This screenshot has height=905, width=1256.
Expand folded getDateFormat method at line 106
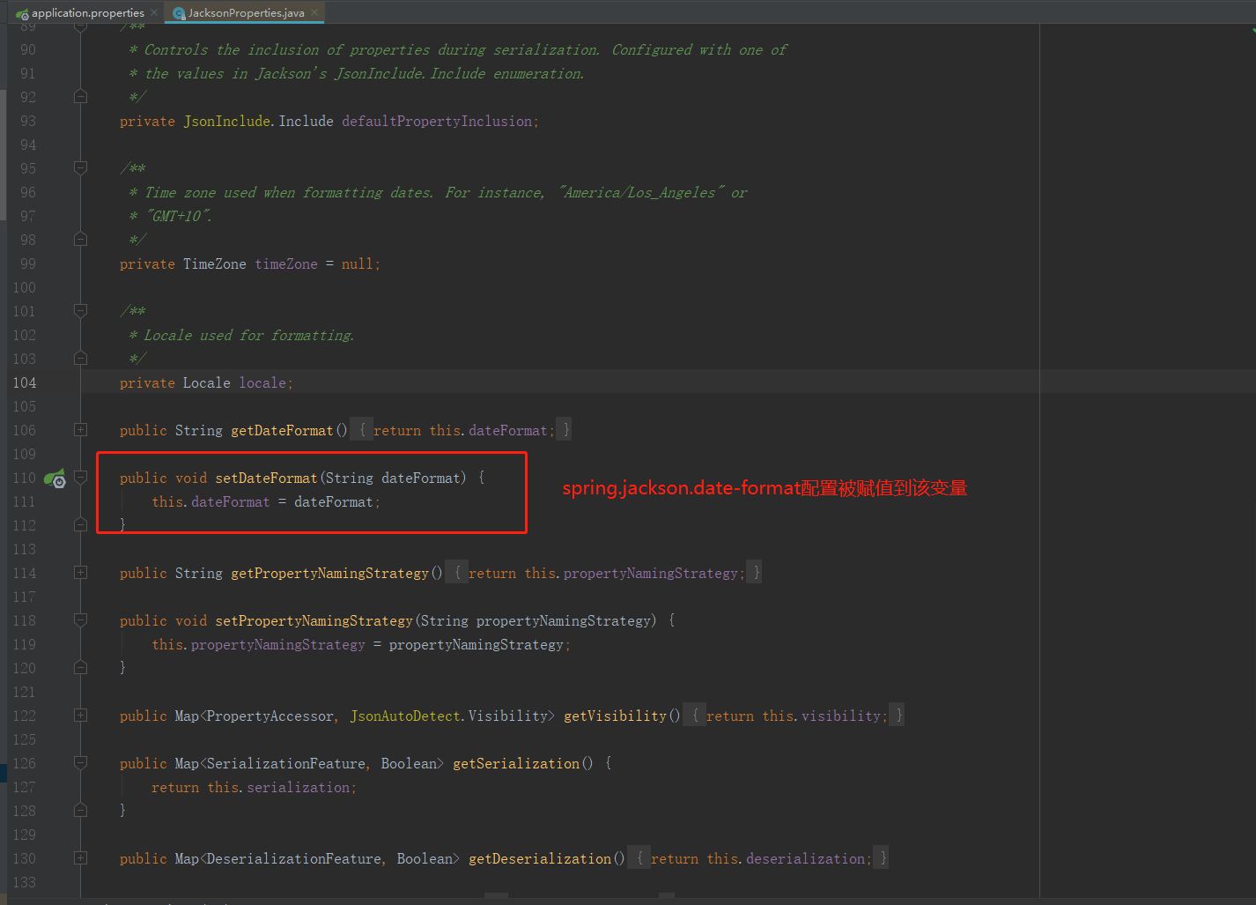[80, 430]
